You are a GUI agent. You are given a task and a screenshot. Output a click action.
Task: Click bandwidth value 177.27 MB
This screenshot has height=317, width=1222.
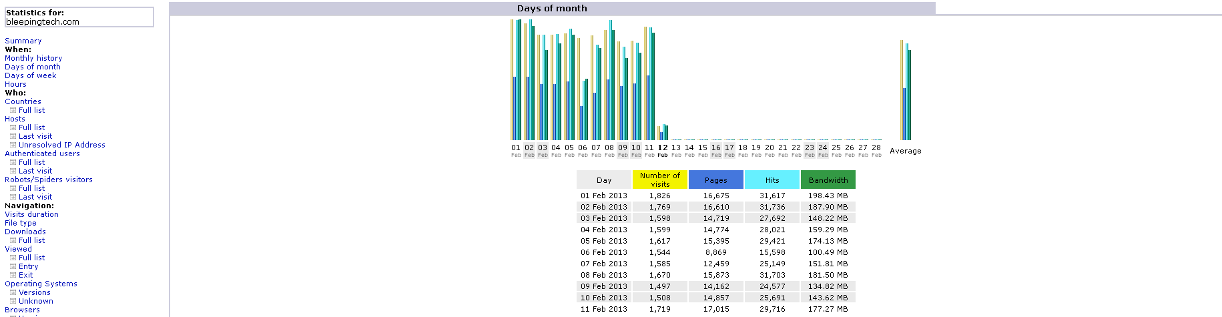[x=828, y=309]
